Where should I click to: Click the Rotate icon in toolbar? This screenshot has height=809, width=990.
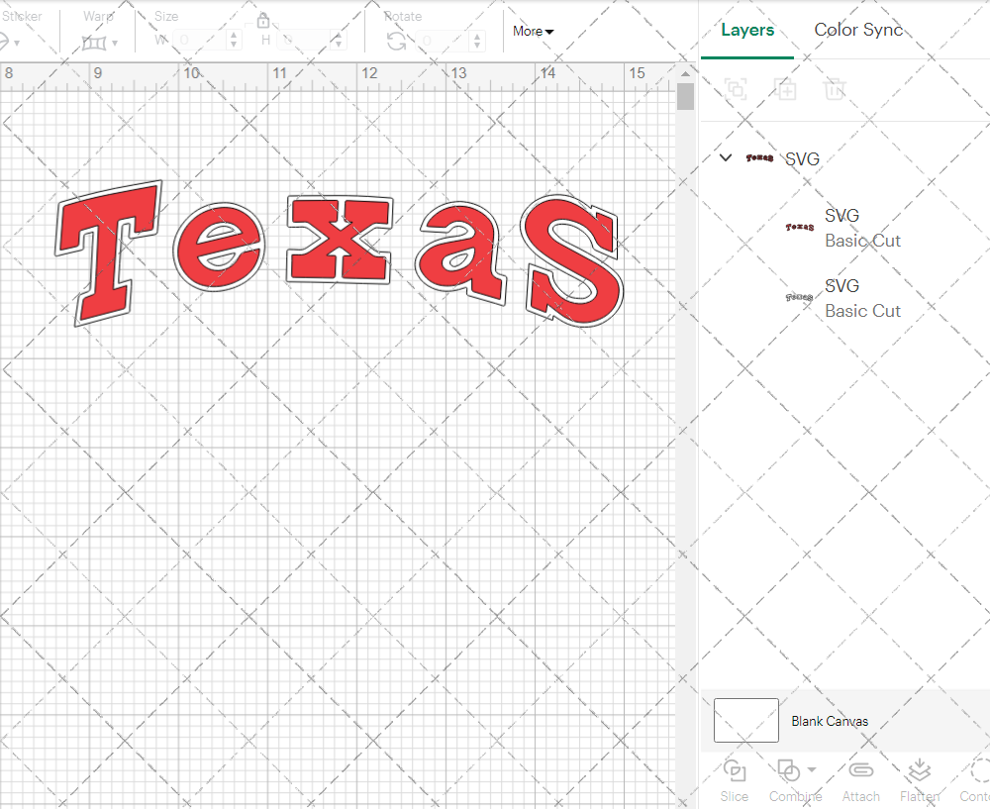tap(396, 41)
